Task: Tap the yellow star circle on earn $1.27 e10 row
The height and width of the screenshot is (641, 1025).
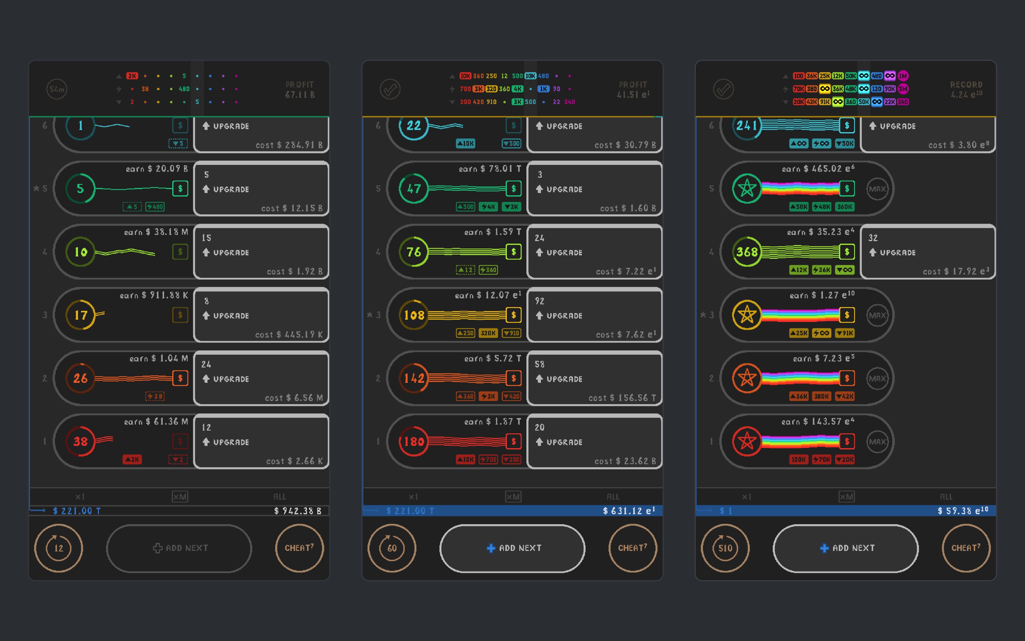Action: click(x=747, y=315)
